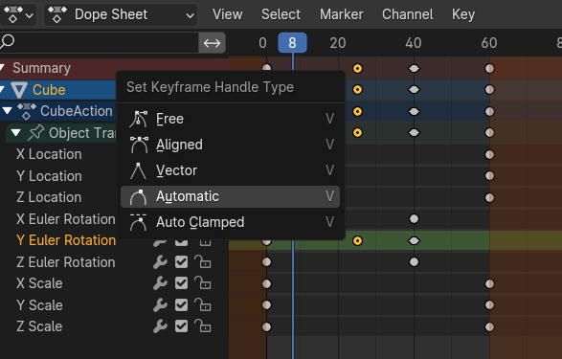
Task: Click the Auto Clamped handle icon
Action: [x=139, y=222]
